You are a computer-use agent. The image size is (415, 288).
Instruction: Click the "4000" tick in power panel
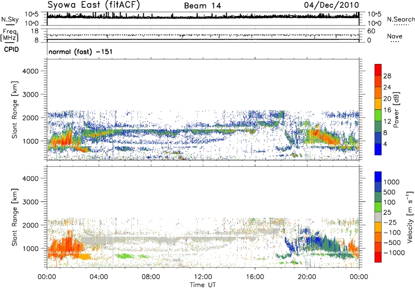point(31,71)
